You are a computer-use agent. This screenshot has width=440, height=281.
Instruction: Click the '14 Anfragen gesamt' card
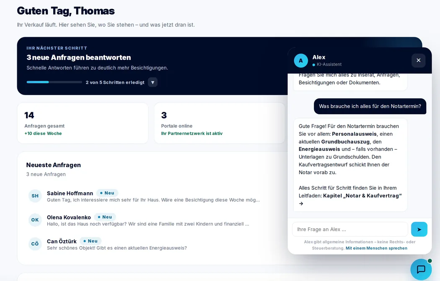tap(83, 123)
